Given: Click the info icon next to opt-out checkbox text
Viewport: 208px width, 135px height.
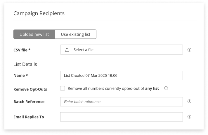Looking at the screenshot, I should click(x=166, y=88).
